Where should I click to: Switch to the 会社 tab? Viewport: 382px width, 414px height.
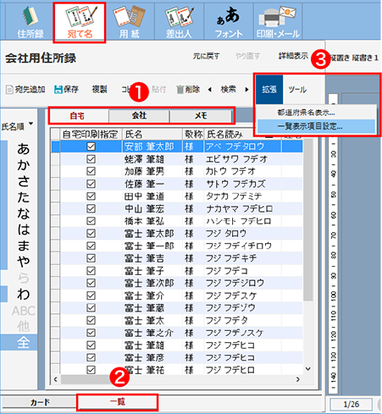(139, 116)
